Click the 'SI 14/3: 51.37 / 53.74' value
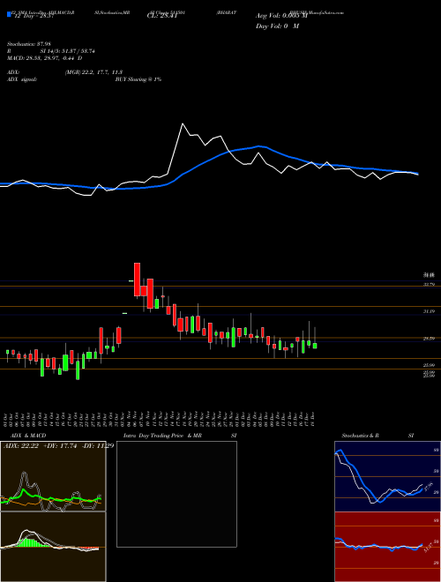The width and height of the screenshot is (441, 582). point(68,51)
